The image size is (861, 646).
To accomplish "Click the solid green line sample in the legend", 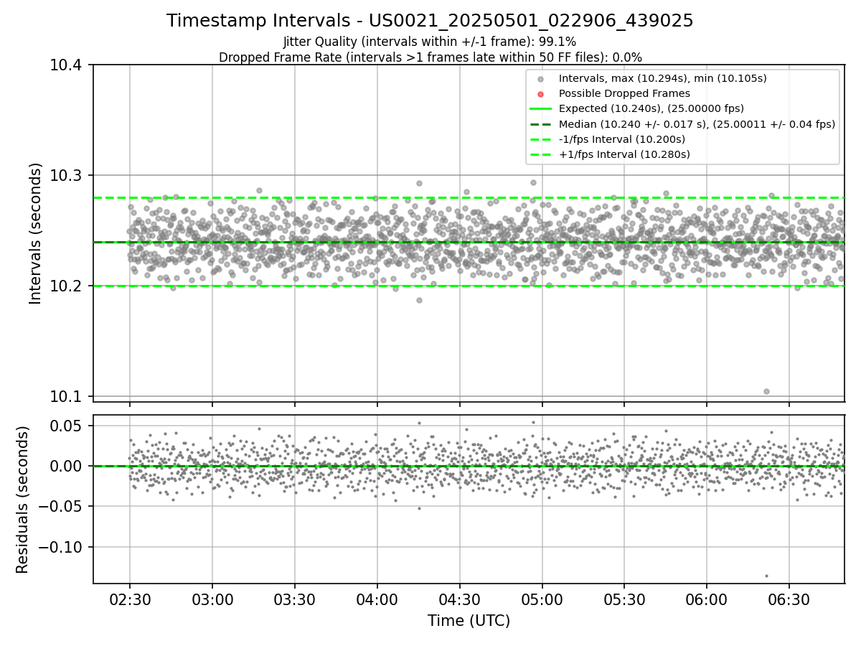I will point(540,109).
